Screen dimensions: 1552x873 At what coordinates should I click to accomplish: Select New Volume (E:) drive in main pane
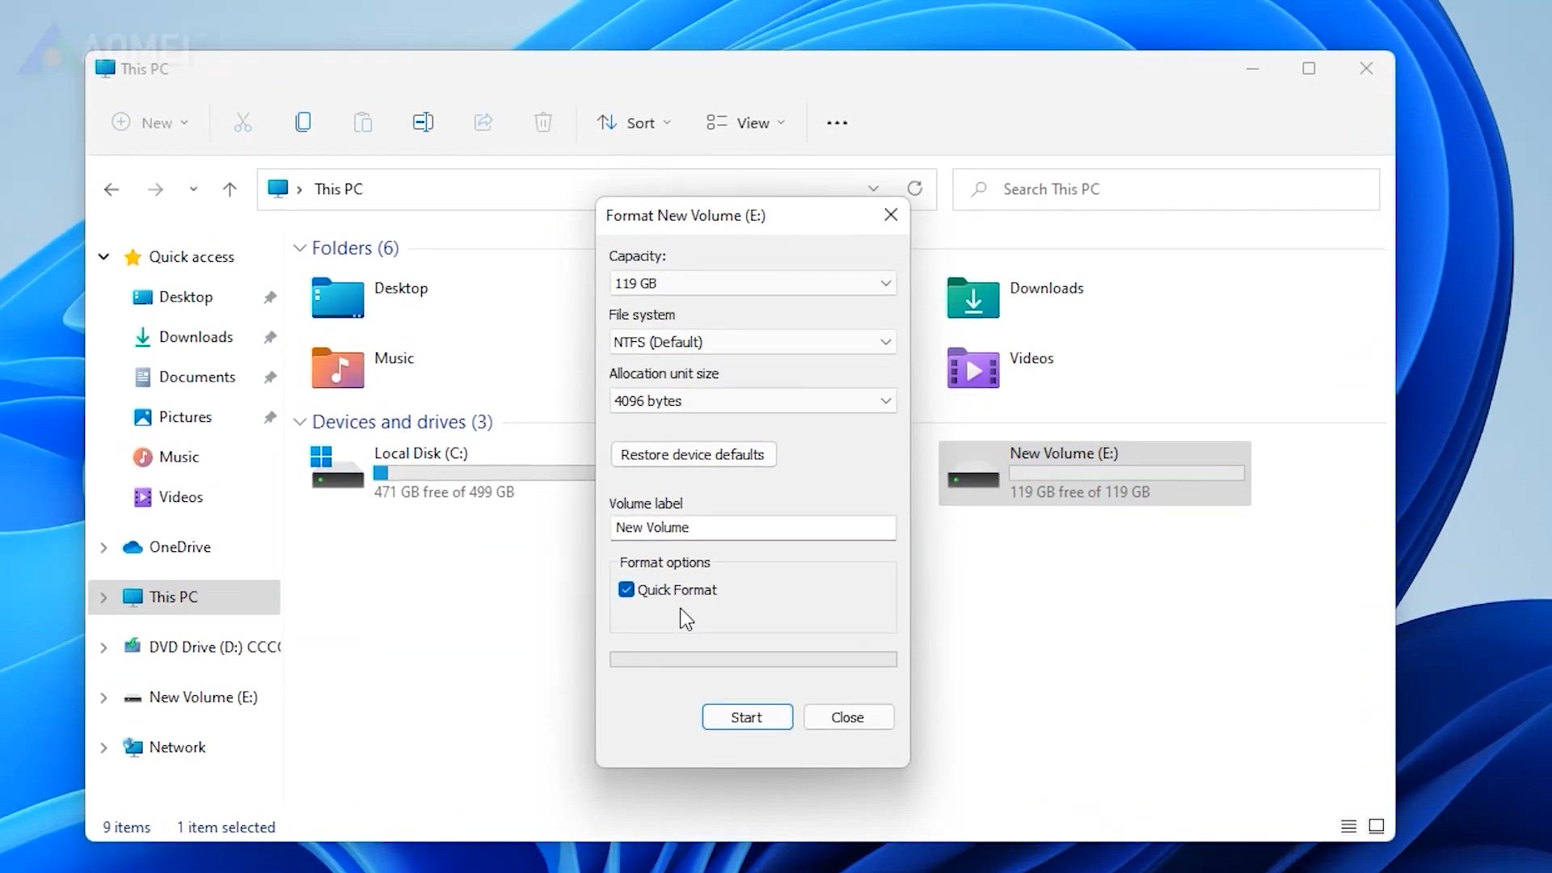coord(1094,474)
